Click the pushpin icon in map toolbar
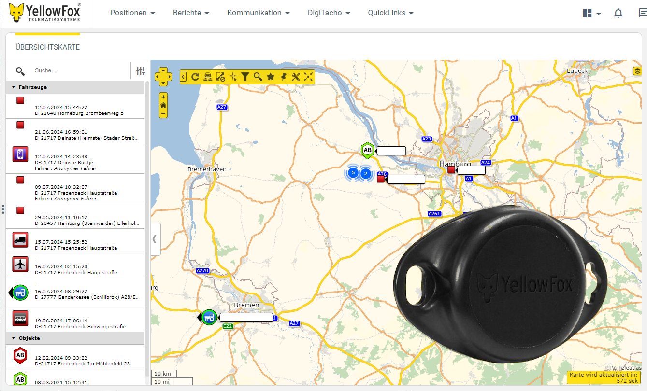Screen dimensions: 647x391 (x=284, y=76)
